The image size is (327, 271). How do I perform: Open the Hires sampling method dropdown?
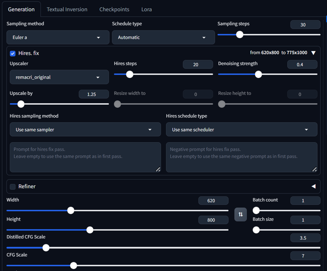point(85,130)
